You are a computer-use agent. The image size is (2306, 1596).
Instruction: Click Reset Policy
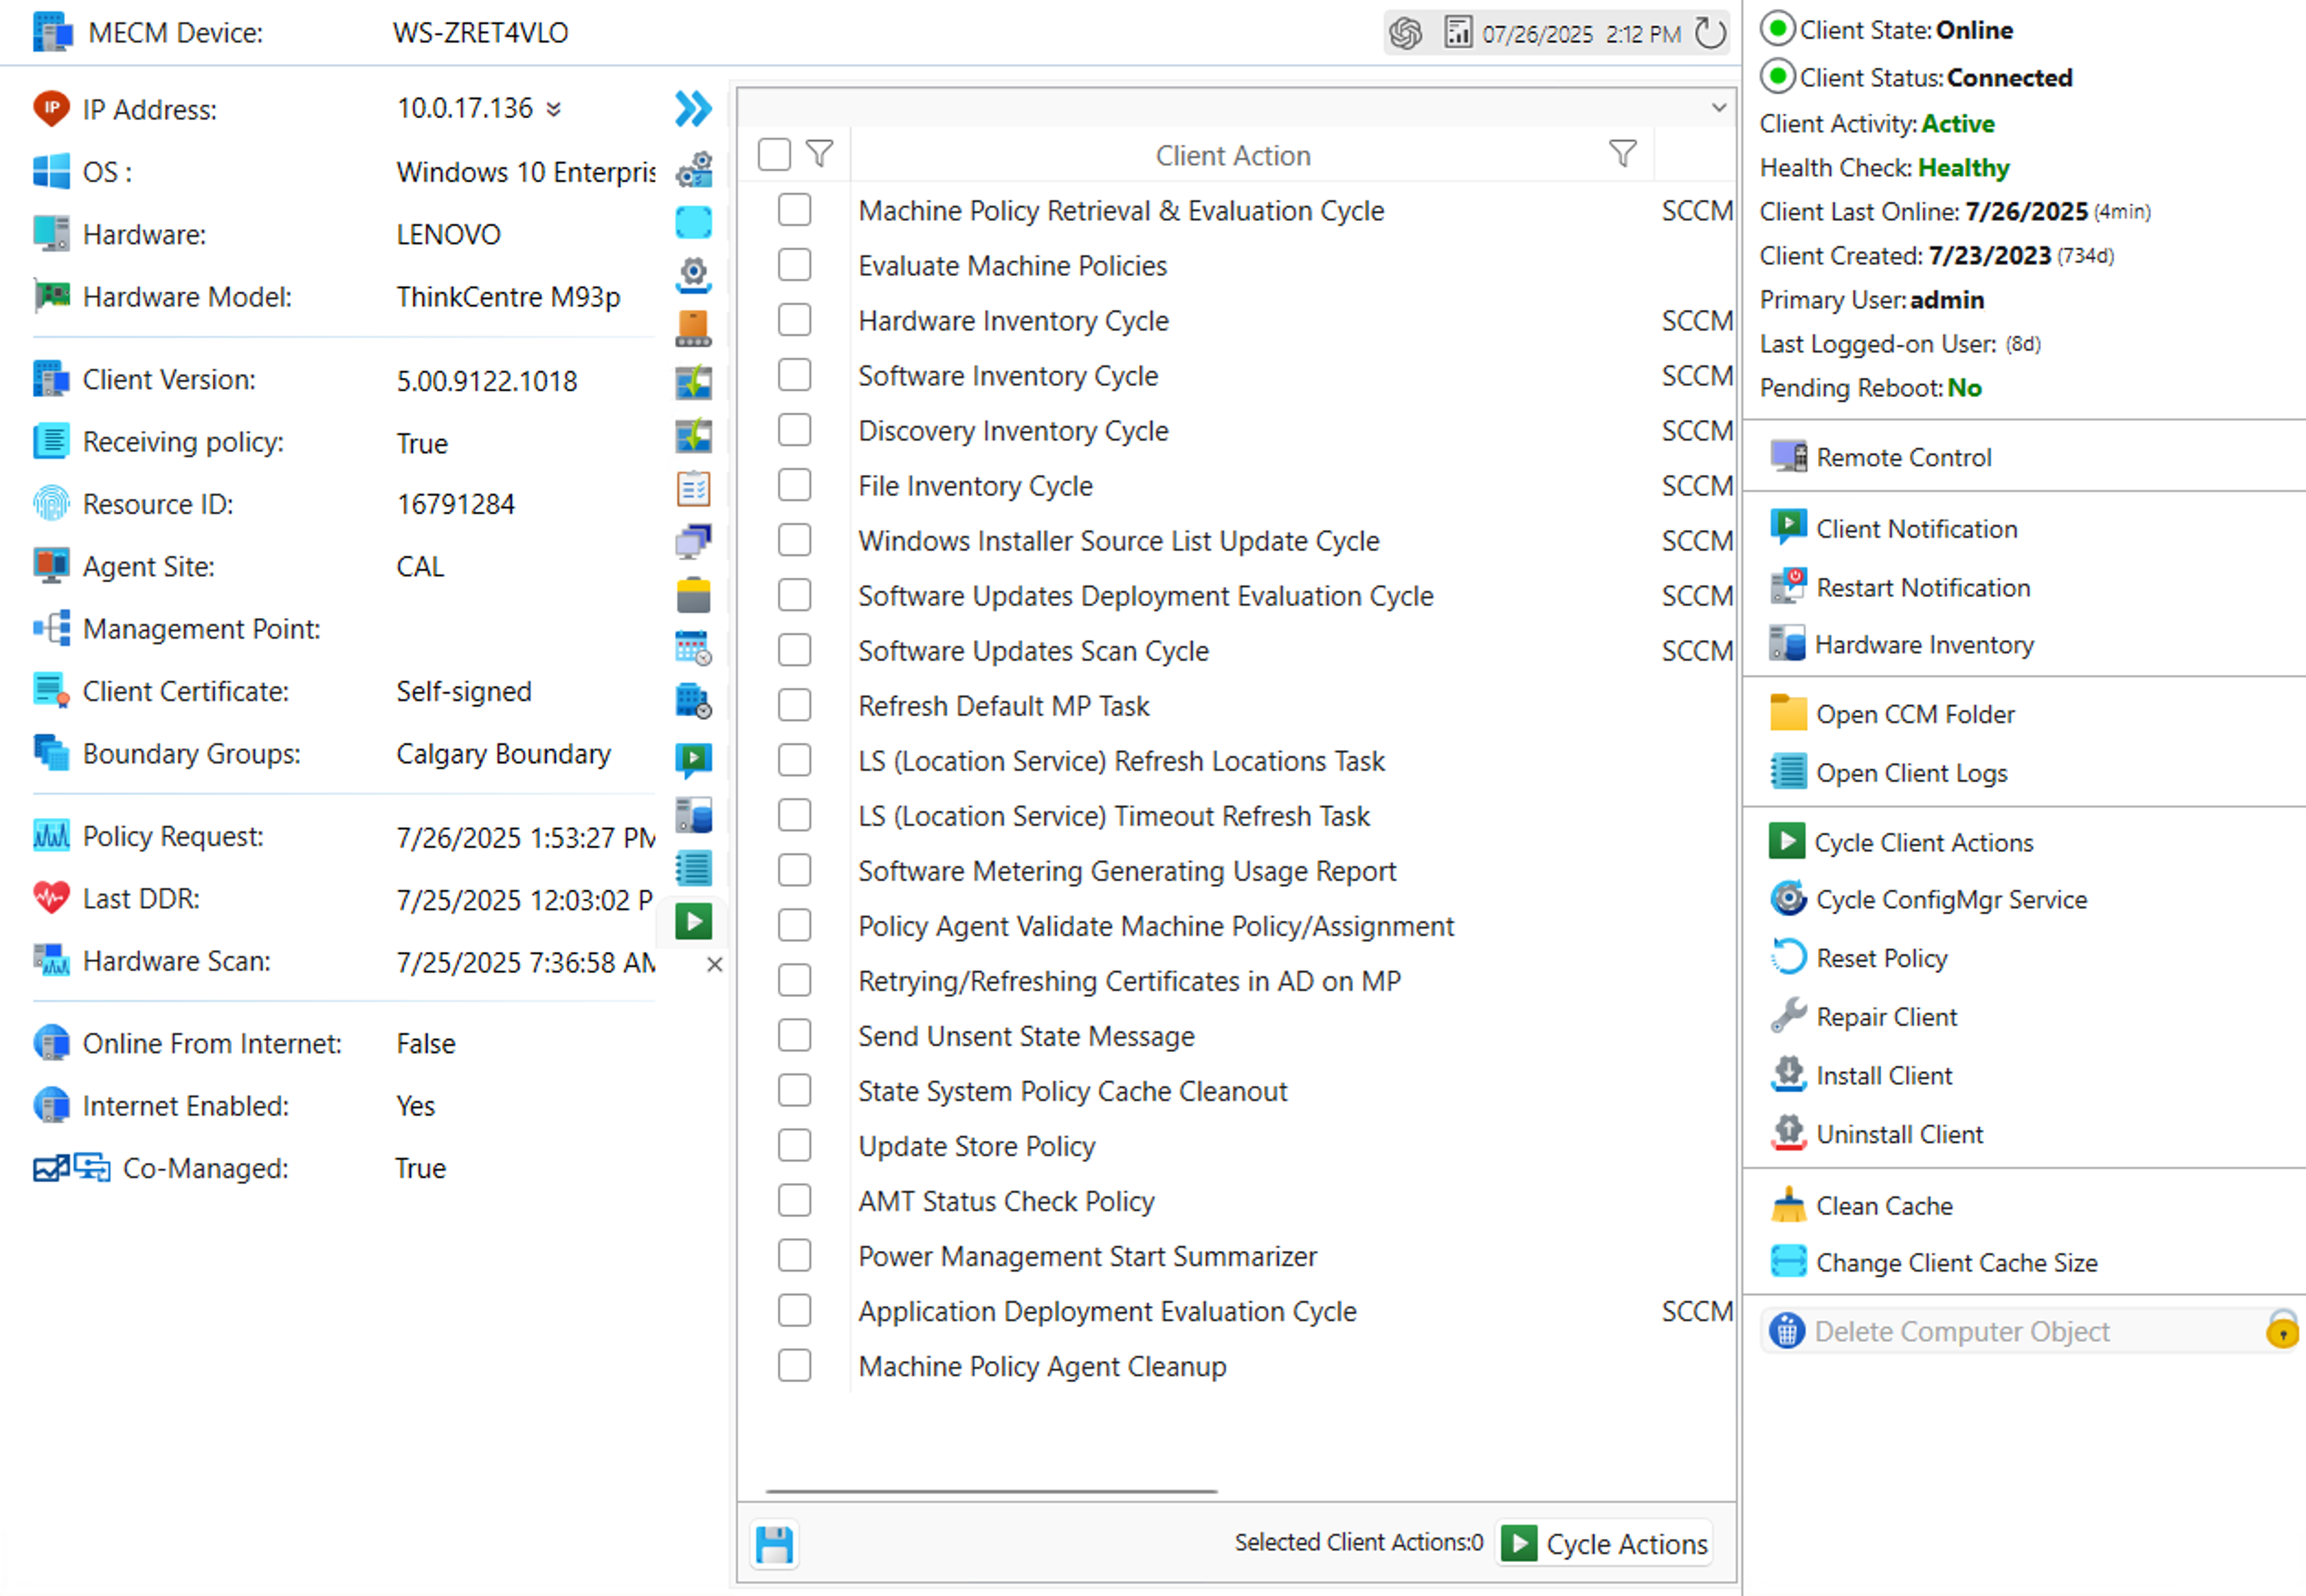(1858, 958)
